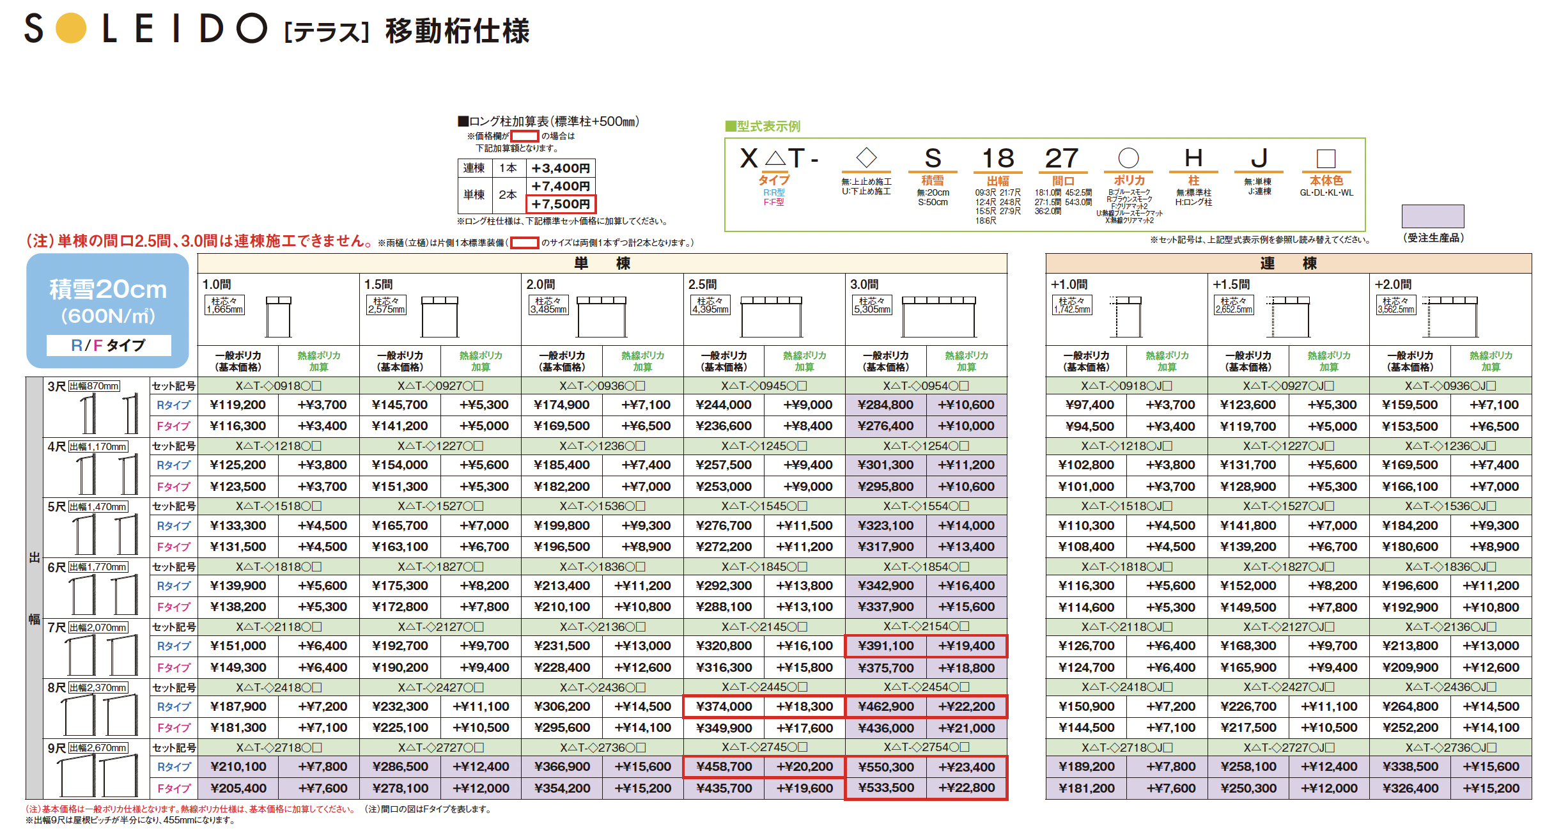
Task: Click the 柱 label under H
Action: (x=1193, y=180)
